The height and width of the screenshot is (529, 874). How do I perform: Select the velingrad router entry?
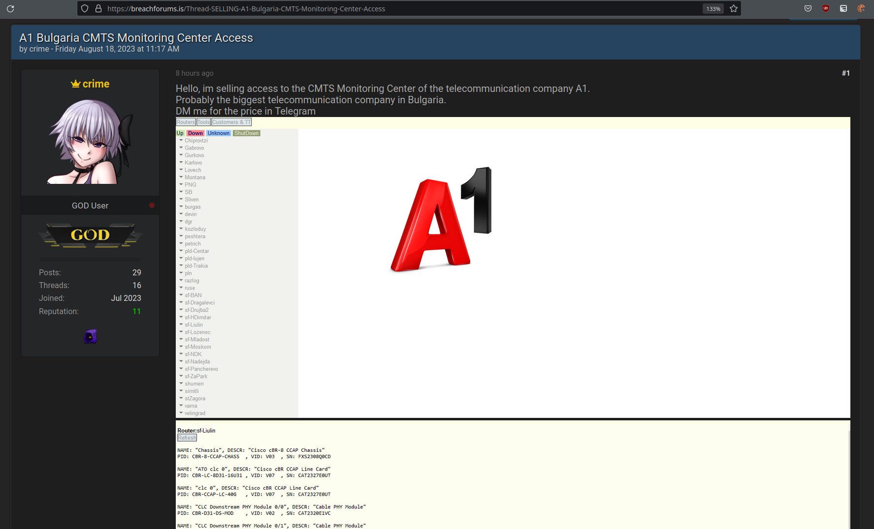point(195,413)
